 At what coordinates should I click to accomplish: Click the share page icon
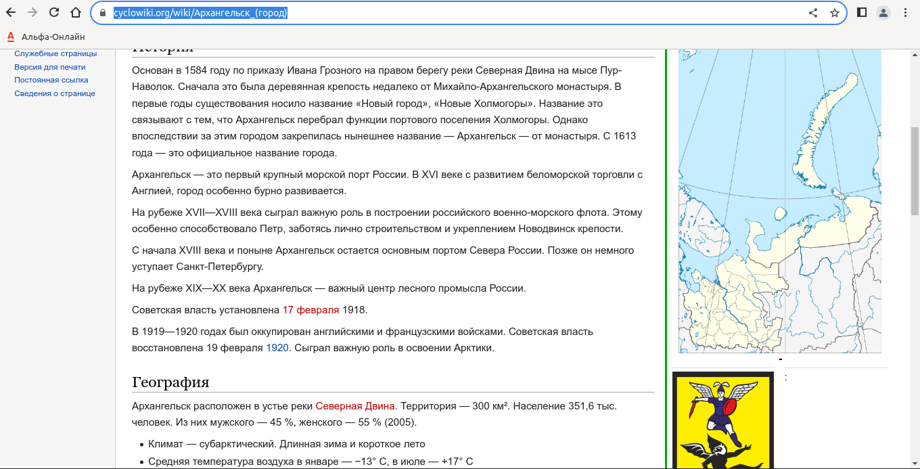[813, 12]
